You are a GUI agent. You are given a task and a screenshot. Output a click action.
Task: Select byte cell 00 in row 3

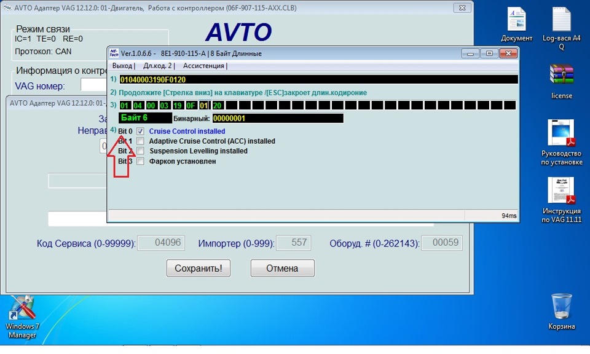pyautogui.click(x=151, y=105)
